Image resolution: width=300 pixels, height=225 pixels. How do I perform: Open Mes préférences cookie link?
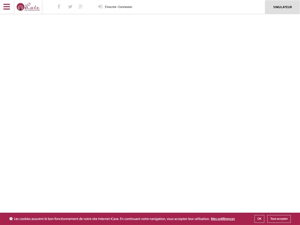[223, 219]
